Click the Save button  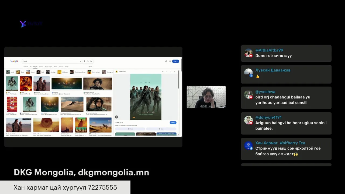coord(161,129)
